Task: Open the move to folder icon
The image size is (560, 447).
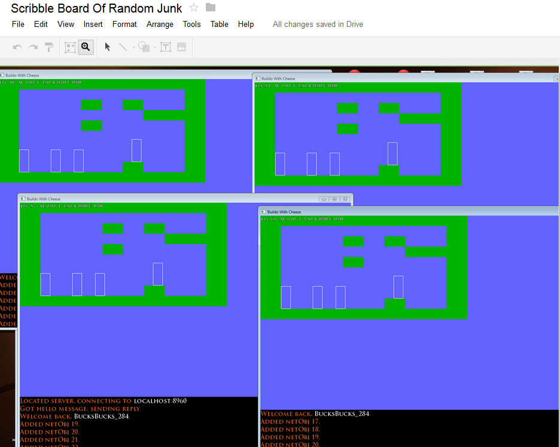Action: 210,8
